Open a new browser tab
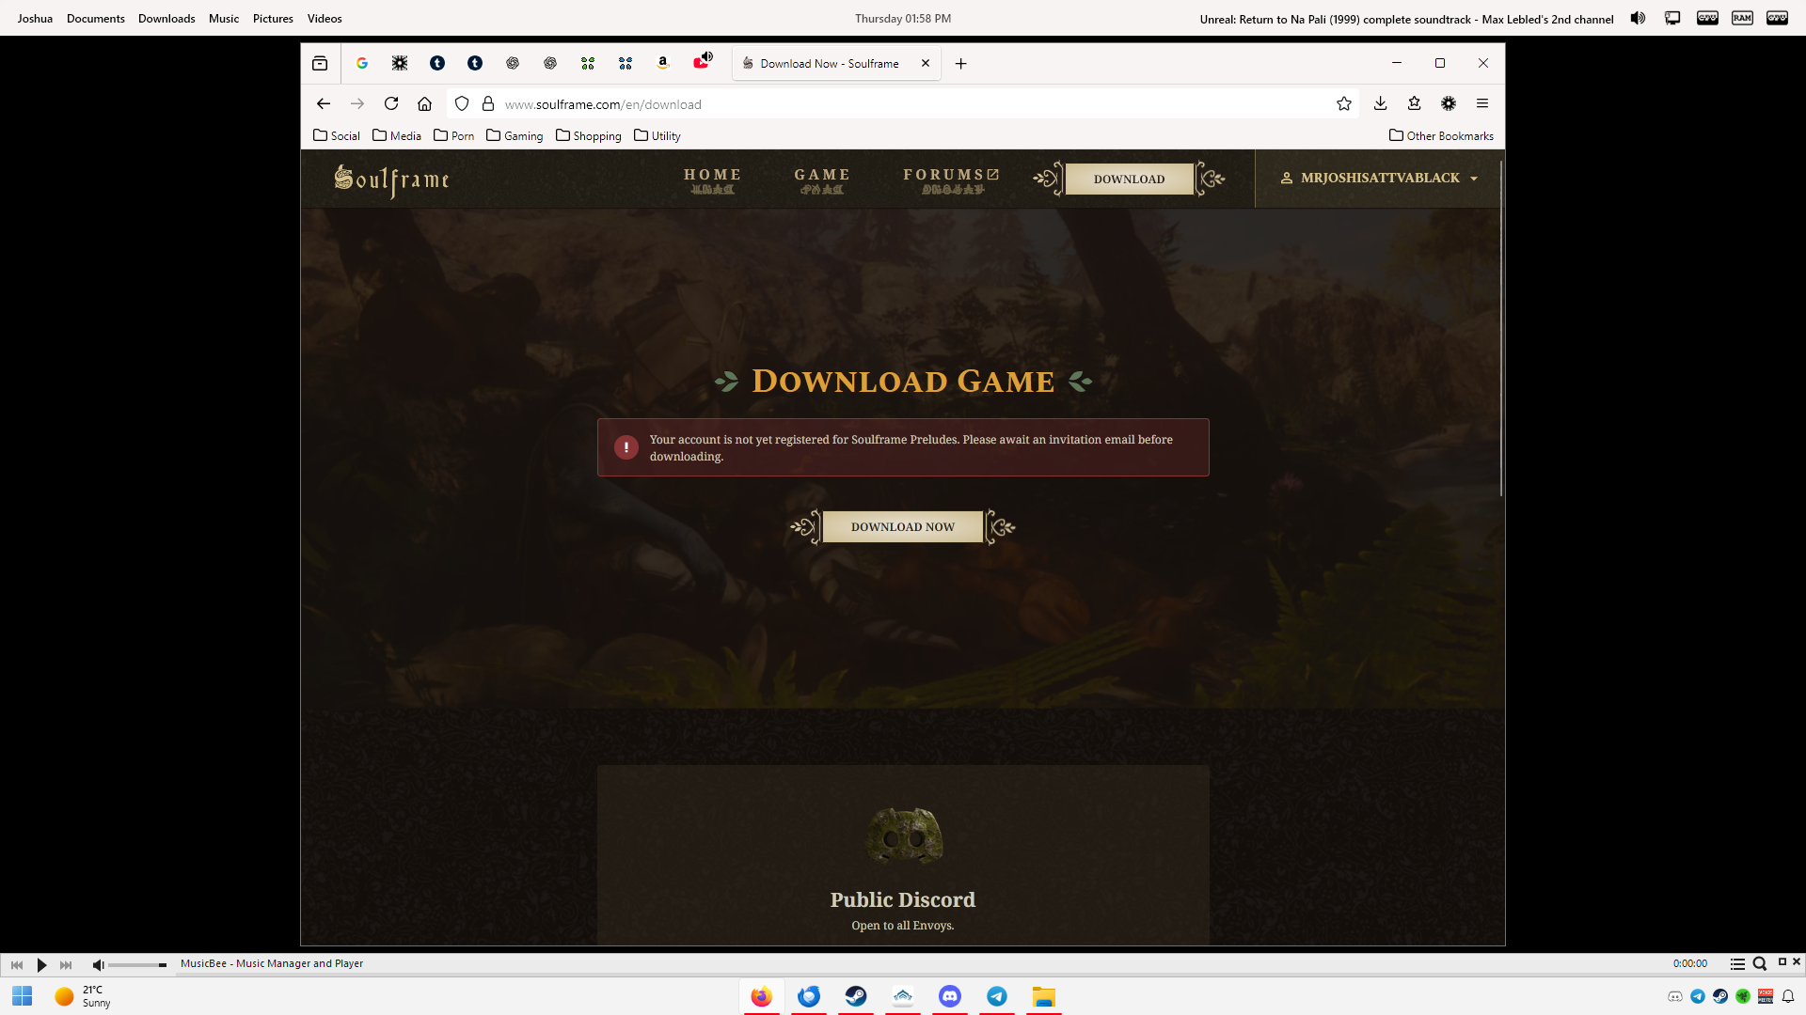1806x1015 pixels. click(x=960, y=64)
